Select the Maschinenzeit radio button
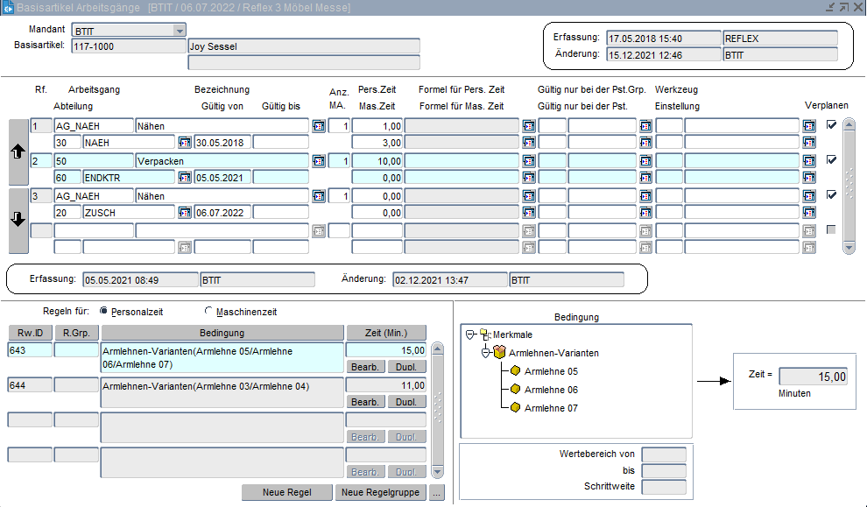 (x=208, y=311)
